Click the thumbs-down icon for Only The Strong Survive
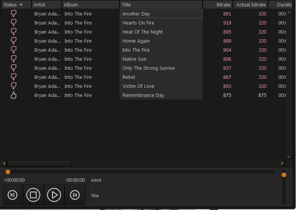Screen dimensions: 296x210 [13, 68]
